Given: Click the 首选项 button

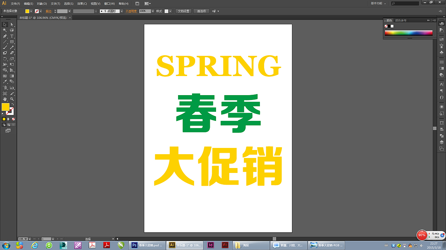Looking at the screenshot, I should [201, 11].
